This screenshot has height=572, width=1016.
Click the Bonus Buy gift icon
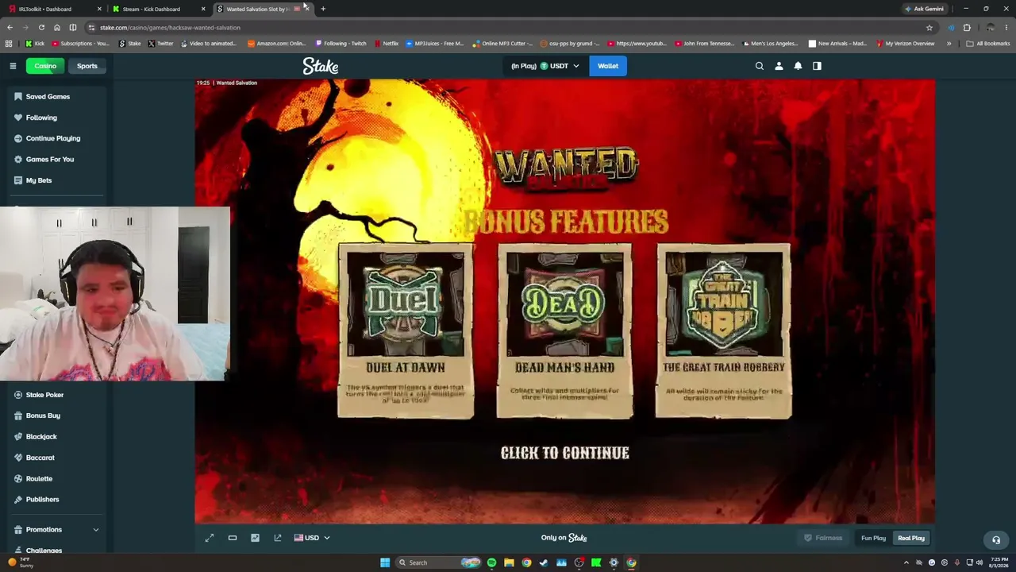point(18,415)
